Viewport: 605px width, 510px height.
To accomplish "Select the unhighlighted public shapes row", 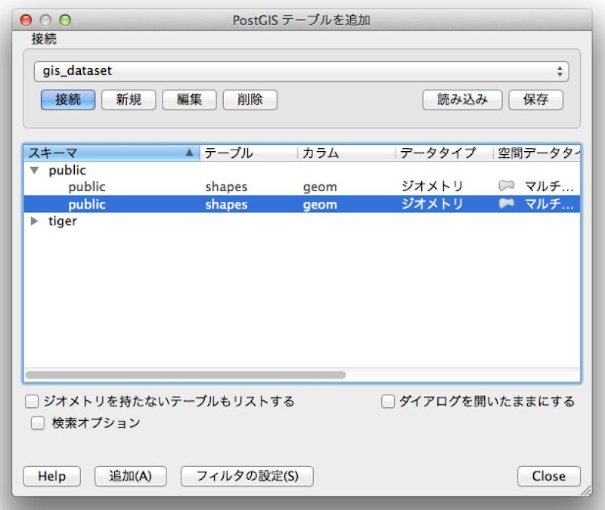I will (x=302, y=187).
